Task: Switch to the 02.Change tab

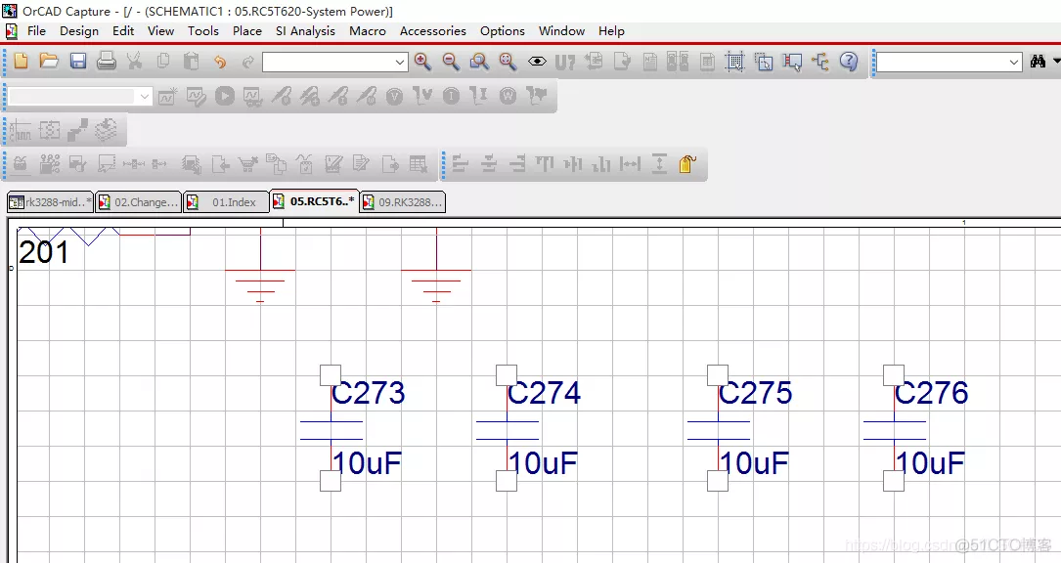Action: tap(138, 202)
